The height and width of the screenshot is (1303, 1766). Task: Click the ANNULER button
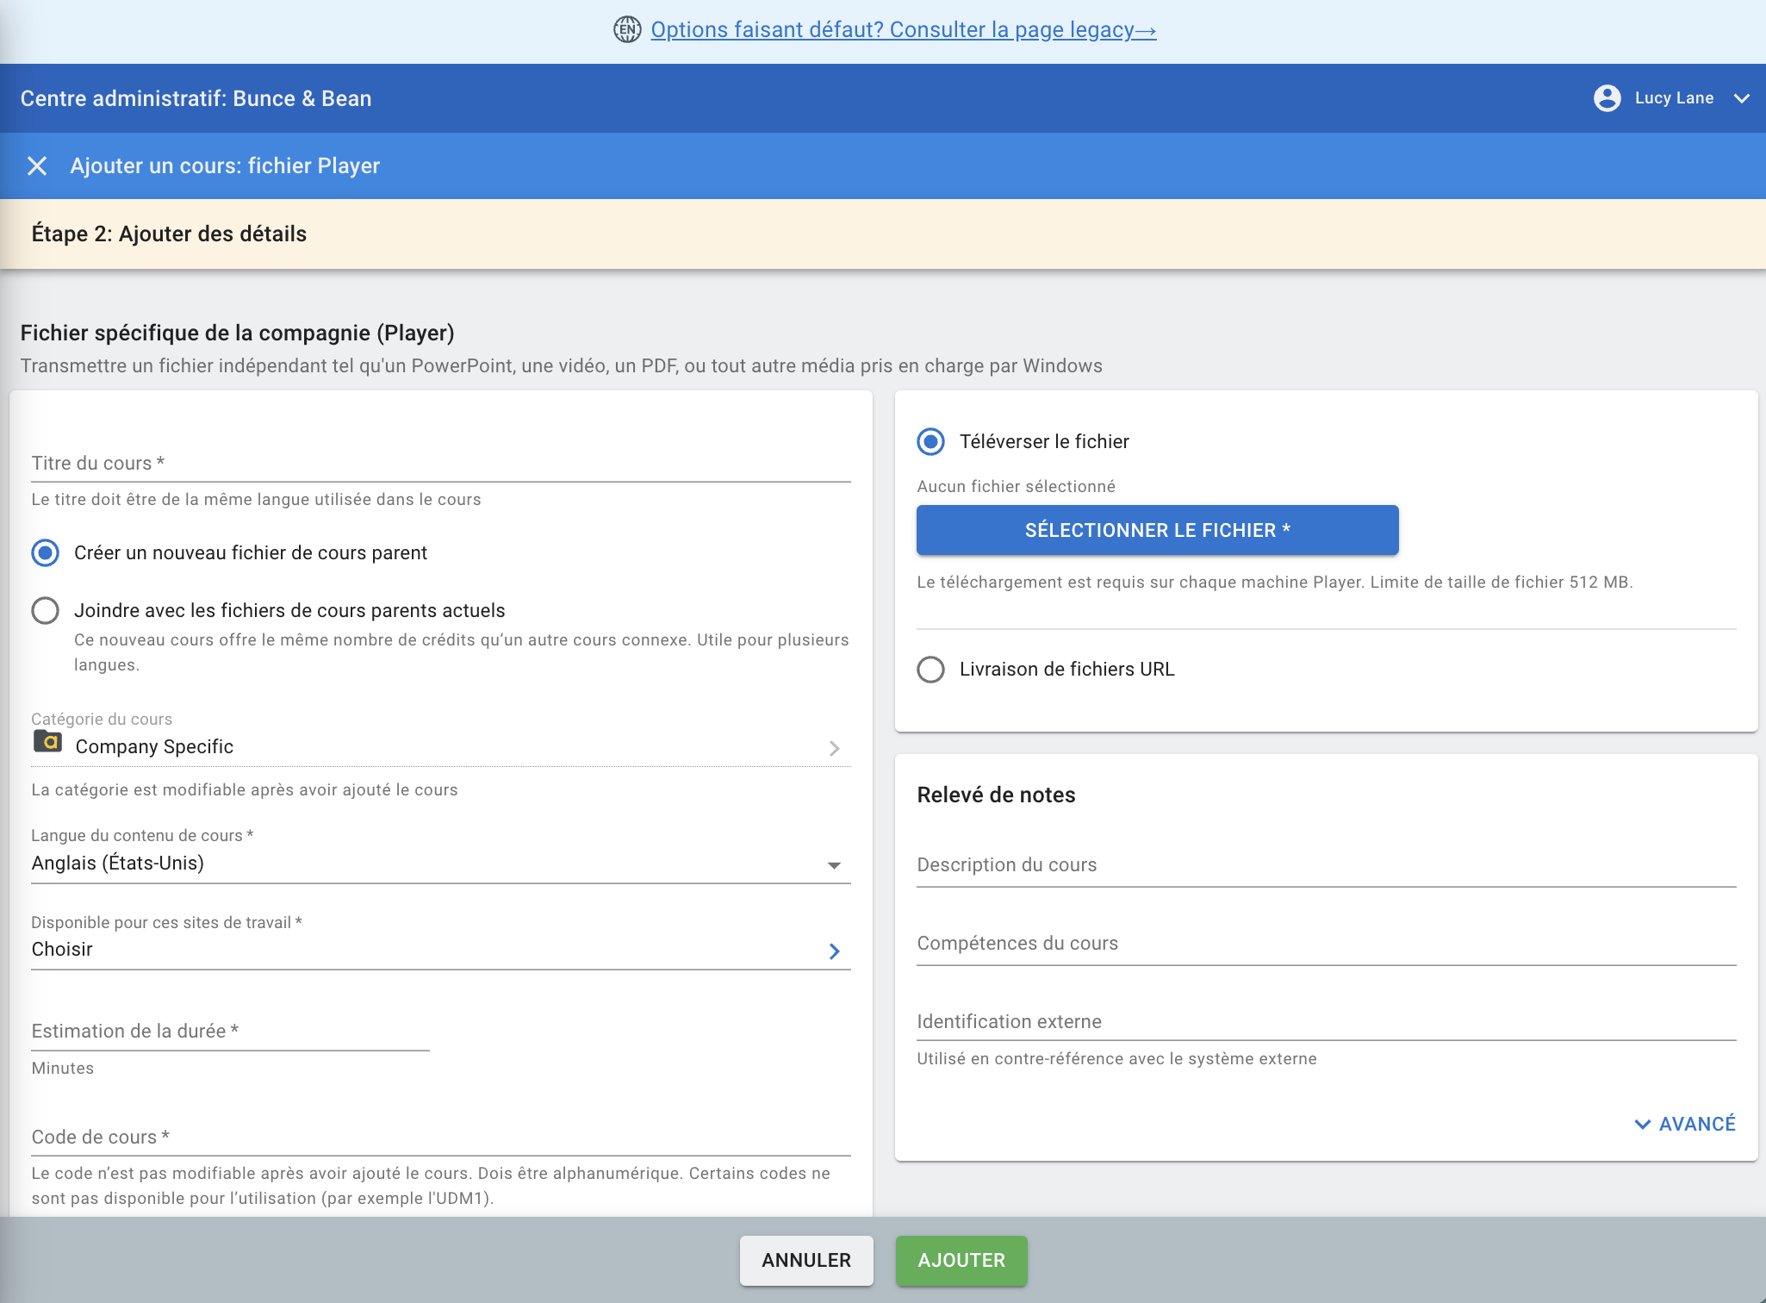point(806,1260)
